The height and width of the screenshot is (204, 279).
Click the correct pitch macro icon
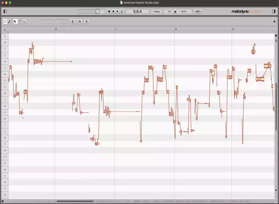coord(72,21)
